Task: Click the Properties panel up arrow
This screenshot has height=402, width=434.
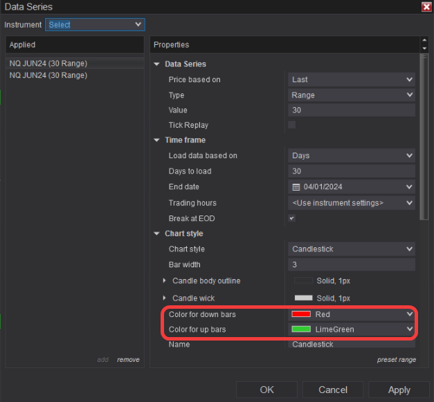Action: (x=424, y=41)
